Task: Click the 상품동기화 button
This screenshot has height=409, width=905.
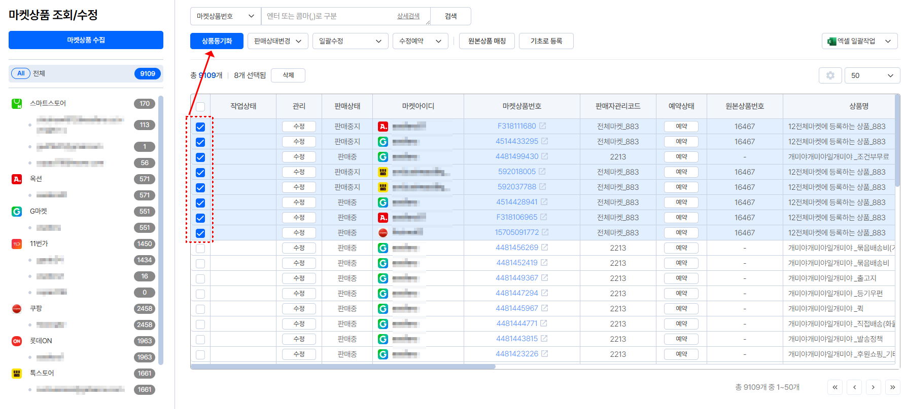Action: coord(217,42)
